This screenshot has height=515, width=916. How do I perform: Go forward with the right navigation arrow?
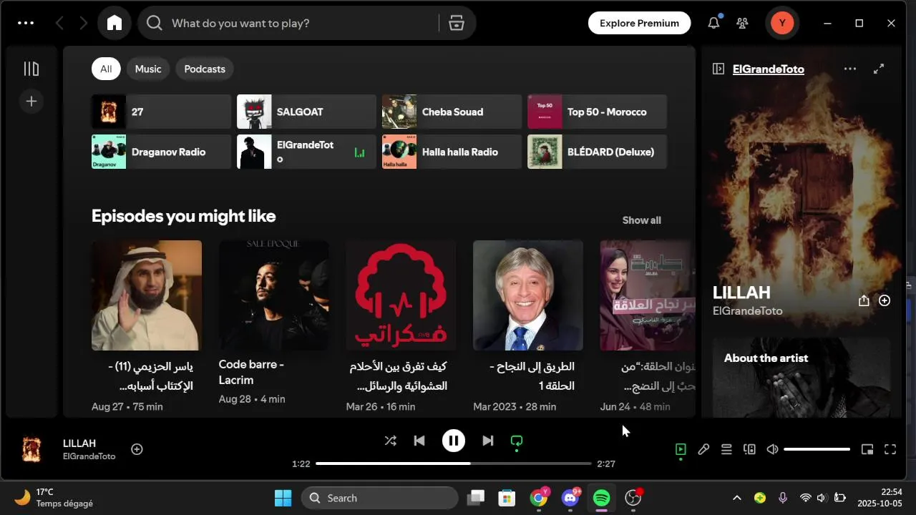pyautogui.click(x=84, y=23)
